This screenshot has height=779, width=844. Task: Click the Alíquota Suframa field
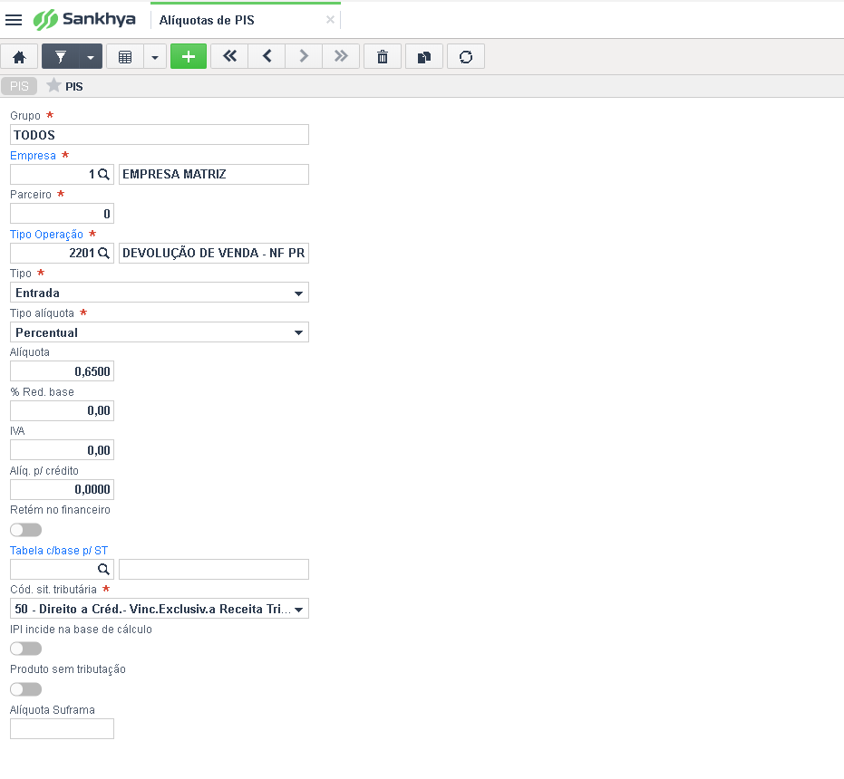62,728
